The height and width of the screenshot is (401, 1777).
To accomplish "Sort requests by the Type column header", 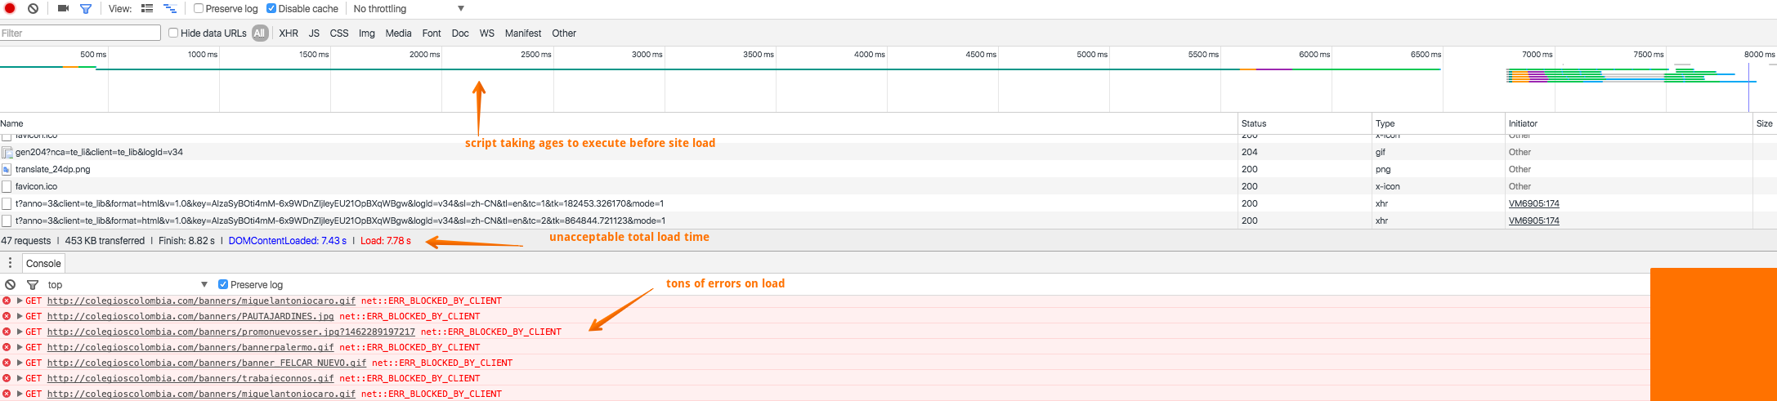I will (1439, 123).
